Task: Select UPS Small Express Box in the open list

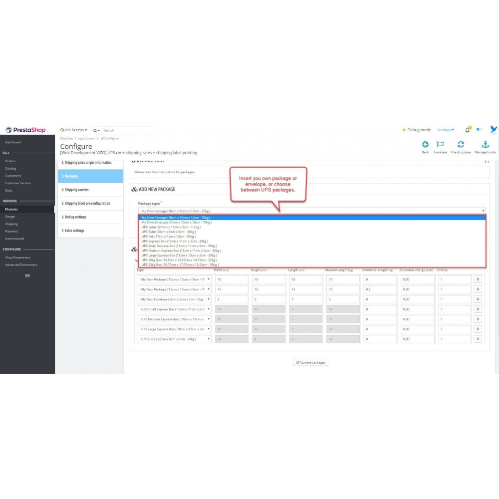Action: coord(312,246)
